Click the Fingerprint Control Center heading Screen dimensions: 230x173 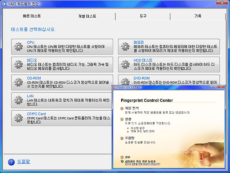click(147, 101)
